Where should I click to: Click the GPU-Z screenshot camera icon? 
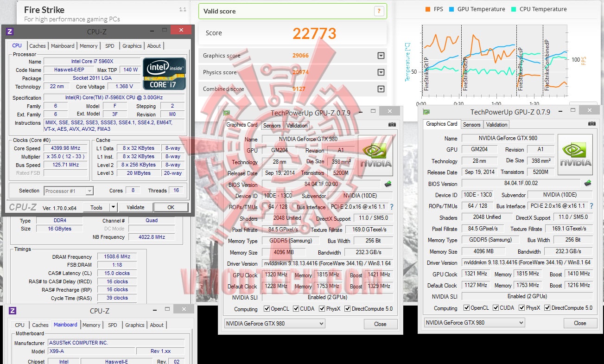392,124
